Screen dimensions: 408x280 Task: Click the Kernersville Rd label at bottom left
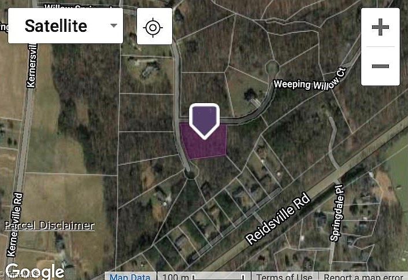tap(15, 224)
